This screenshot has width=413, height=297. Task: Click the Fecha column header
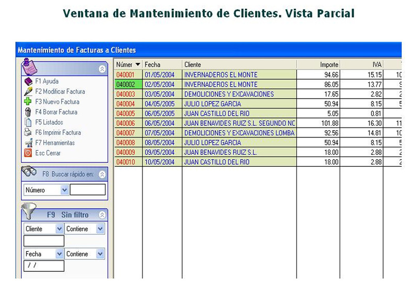pyautogui.click(x=162, y=65)
